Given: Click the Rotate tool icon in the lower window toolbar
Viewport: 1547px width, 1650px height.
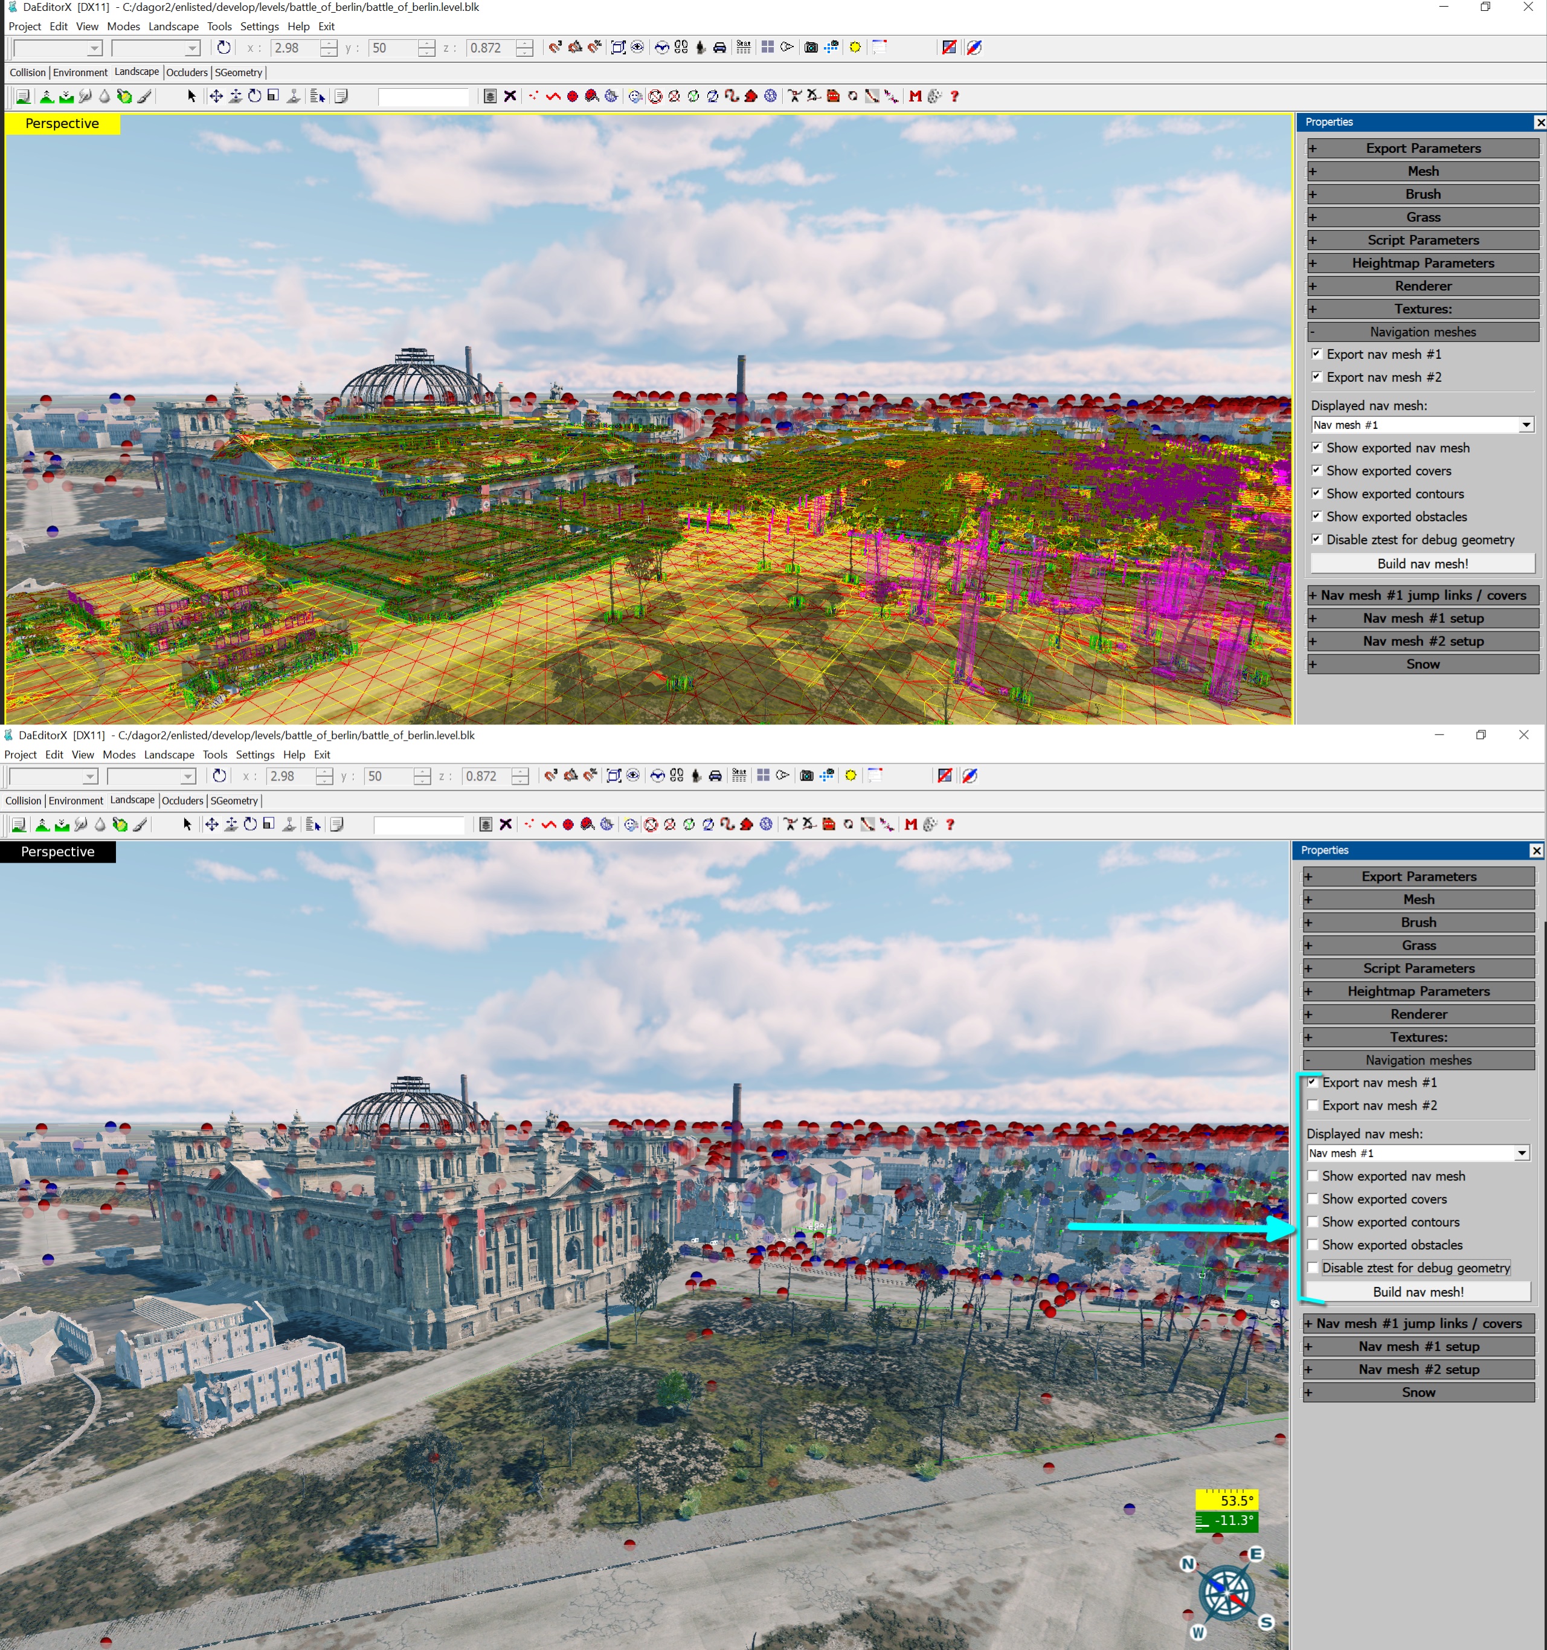Looking at the screenshot, I should pyautogui.click(x=250, y=824).
